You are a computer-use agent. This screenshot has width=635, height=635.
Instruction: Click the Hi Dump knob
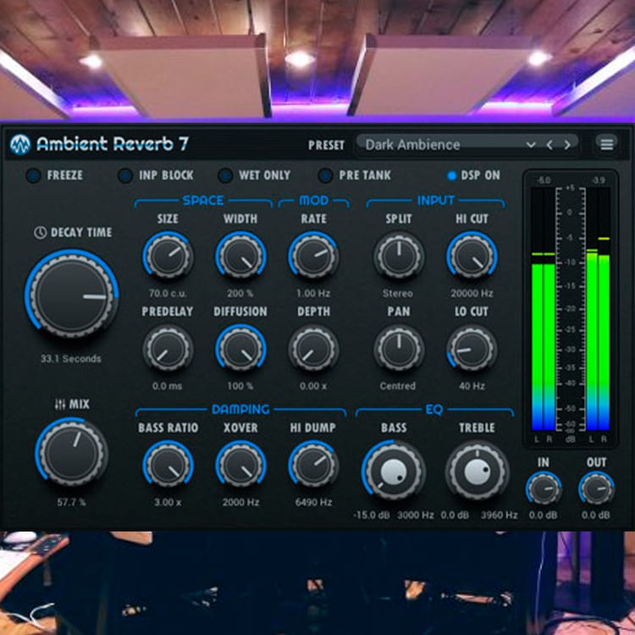pyautogui.click(x=313, y=465)
